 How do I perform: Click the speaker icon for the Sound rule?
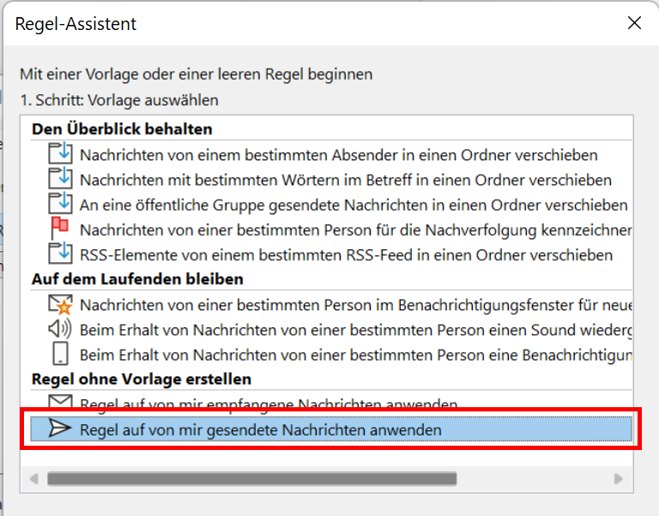[x=61, y=329]
